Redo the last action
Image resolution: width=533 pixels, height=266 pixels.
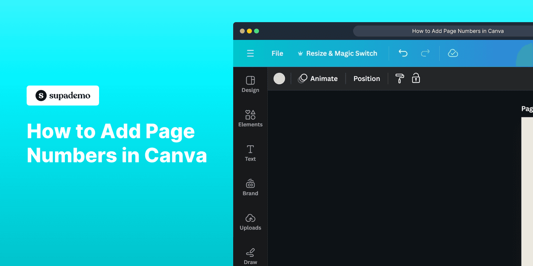[425, 53]
